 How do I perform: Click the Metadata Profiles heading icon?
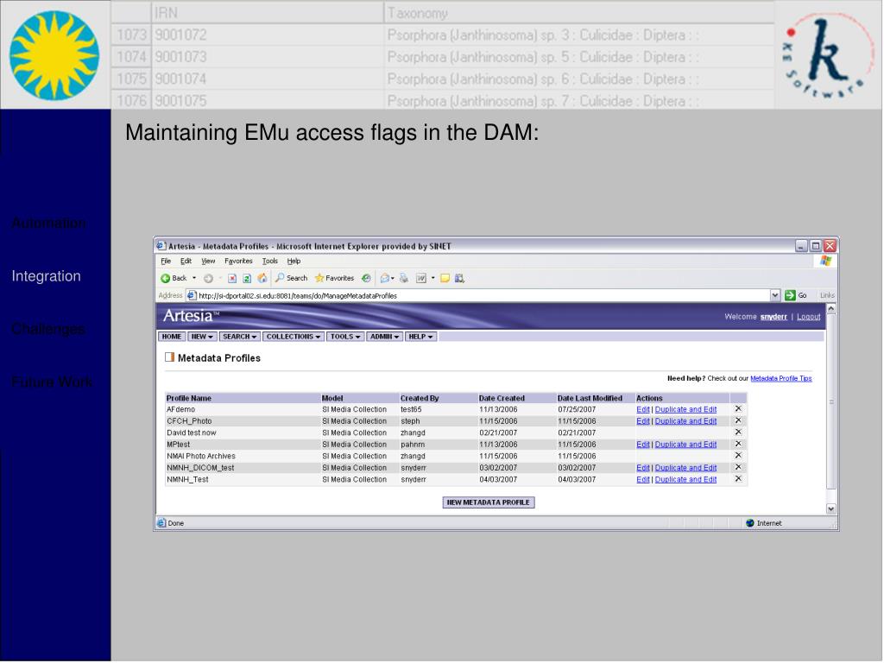(170, 357)
